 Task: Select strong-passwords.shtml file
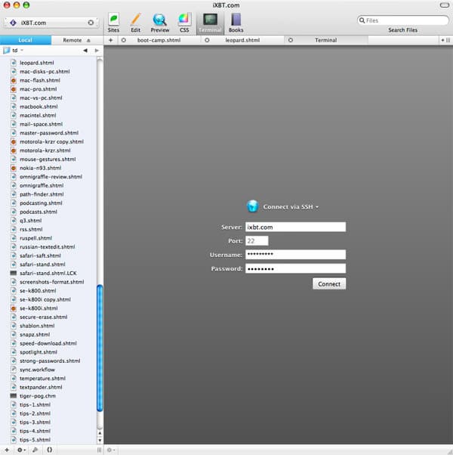click(x=50, y=361)
